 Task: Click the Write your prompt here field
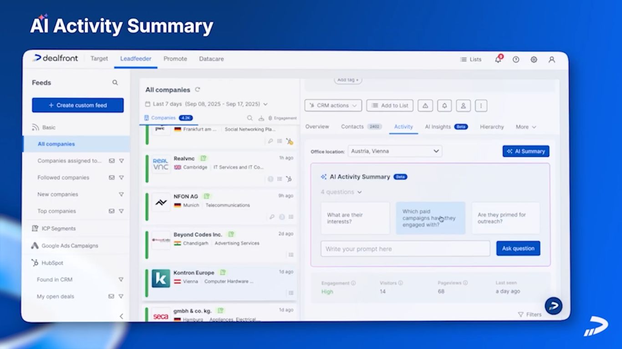click(x=405, y=249)
